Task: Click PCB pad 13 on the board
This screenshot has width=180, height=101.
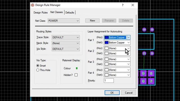Action: 144,53
